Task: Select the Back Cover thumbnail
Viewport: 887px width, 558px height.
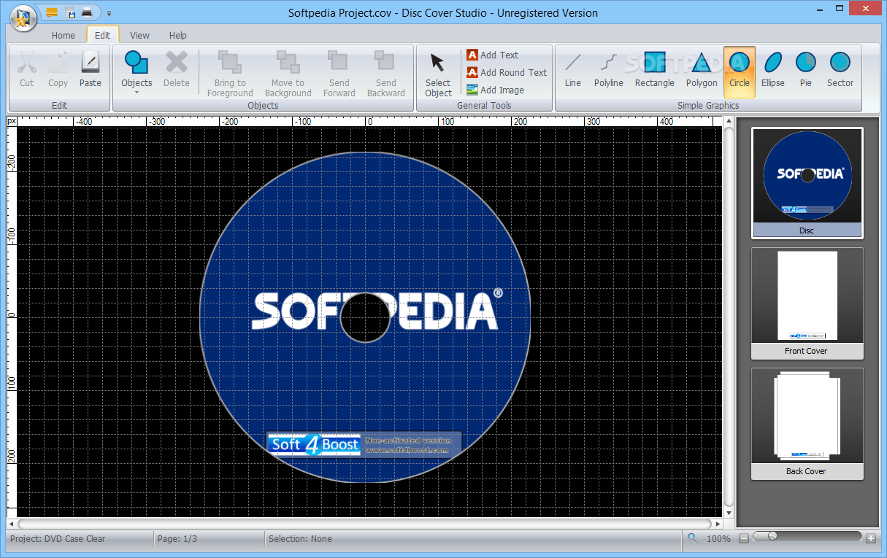Action: coord(807,424)
